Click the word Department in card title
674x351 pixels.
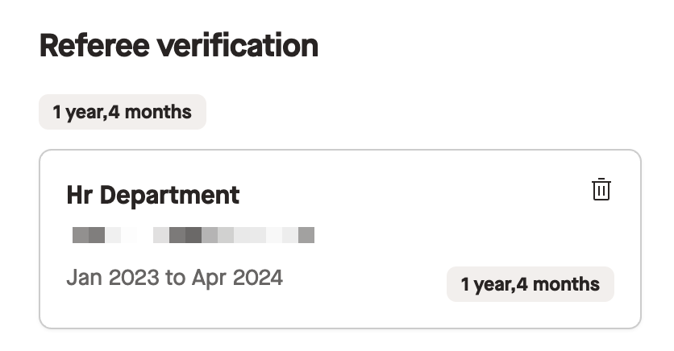point(170,196)
